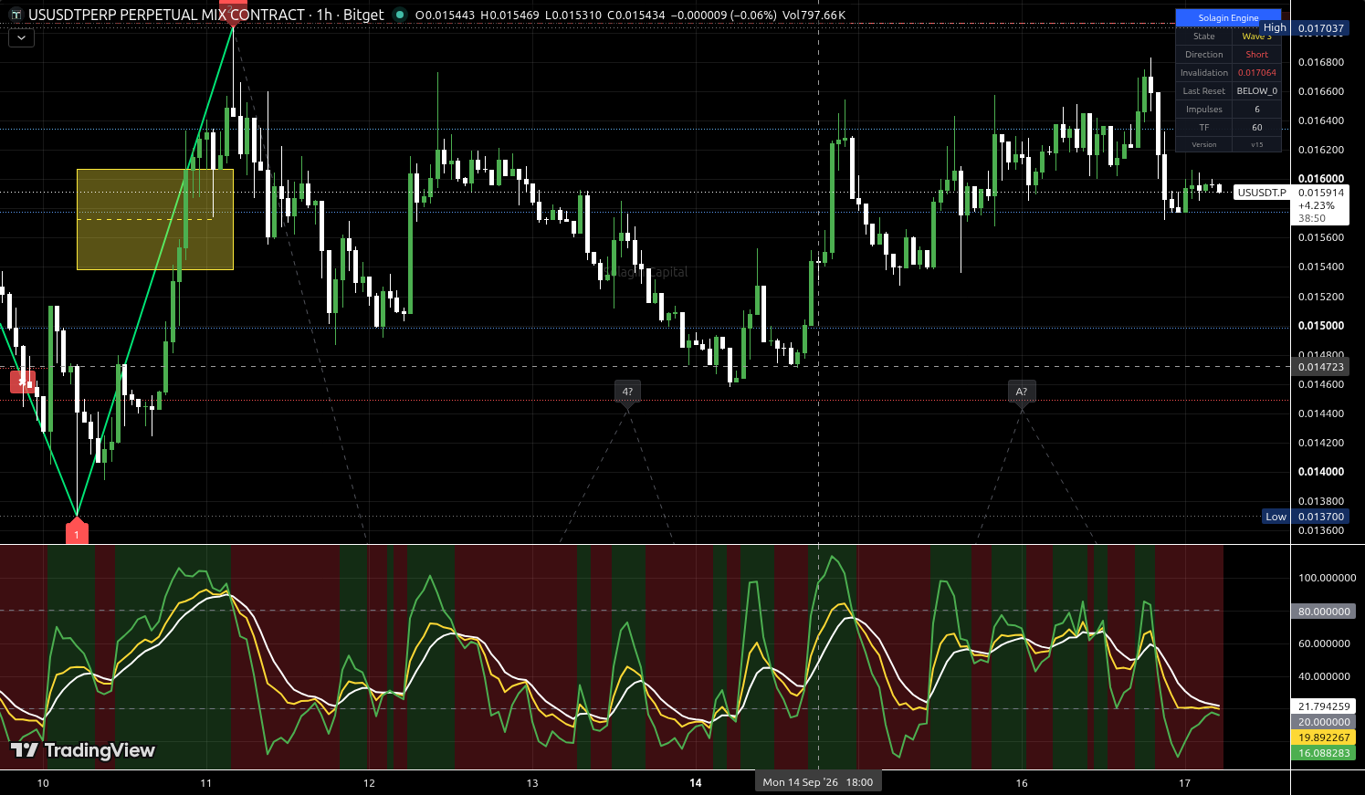Click the date "11" on the time axis
1365x795 pixels.
click(205, 783)
